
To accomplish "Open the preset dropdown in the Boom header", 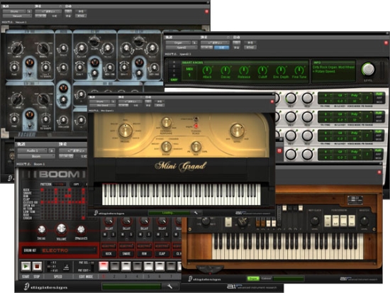I will tap(73, 150).
